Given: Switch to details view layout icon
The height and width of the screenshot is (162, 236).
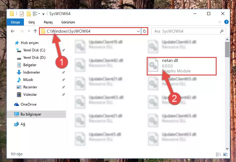Looking at the screenshot, I should pos(219,154).
